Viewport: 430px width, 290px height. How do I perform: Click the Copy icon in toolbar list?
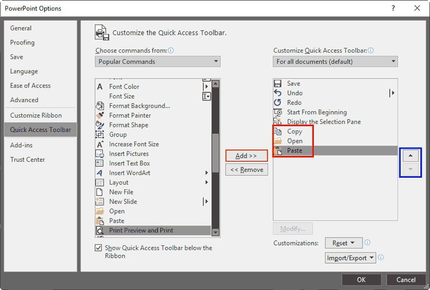278,132
